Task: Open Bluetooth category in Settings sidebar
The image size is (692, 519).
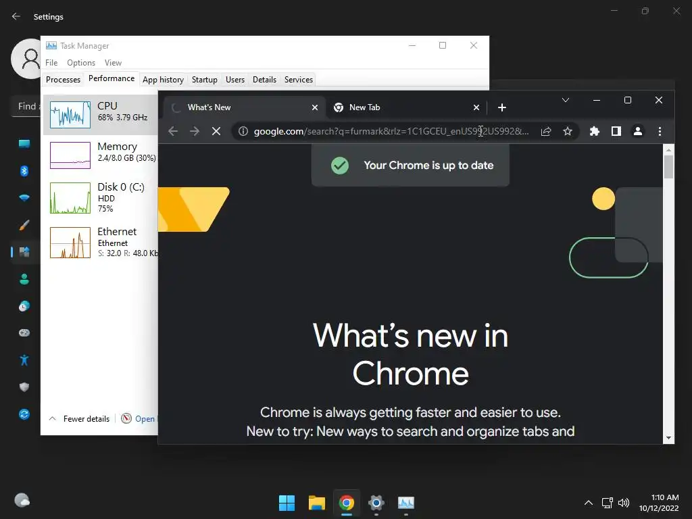Action: (24, 171)
